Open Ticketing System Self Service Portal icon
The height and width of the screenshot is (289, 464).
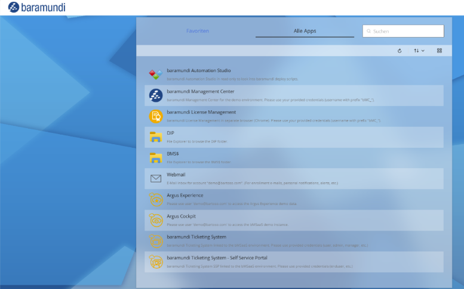coord(156,262)
